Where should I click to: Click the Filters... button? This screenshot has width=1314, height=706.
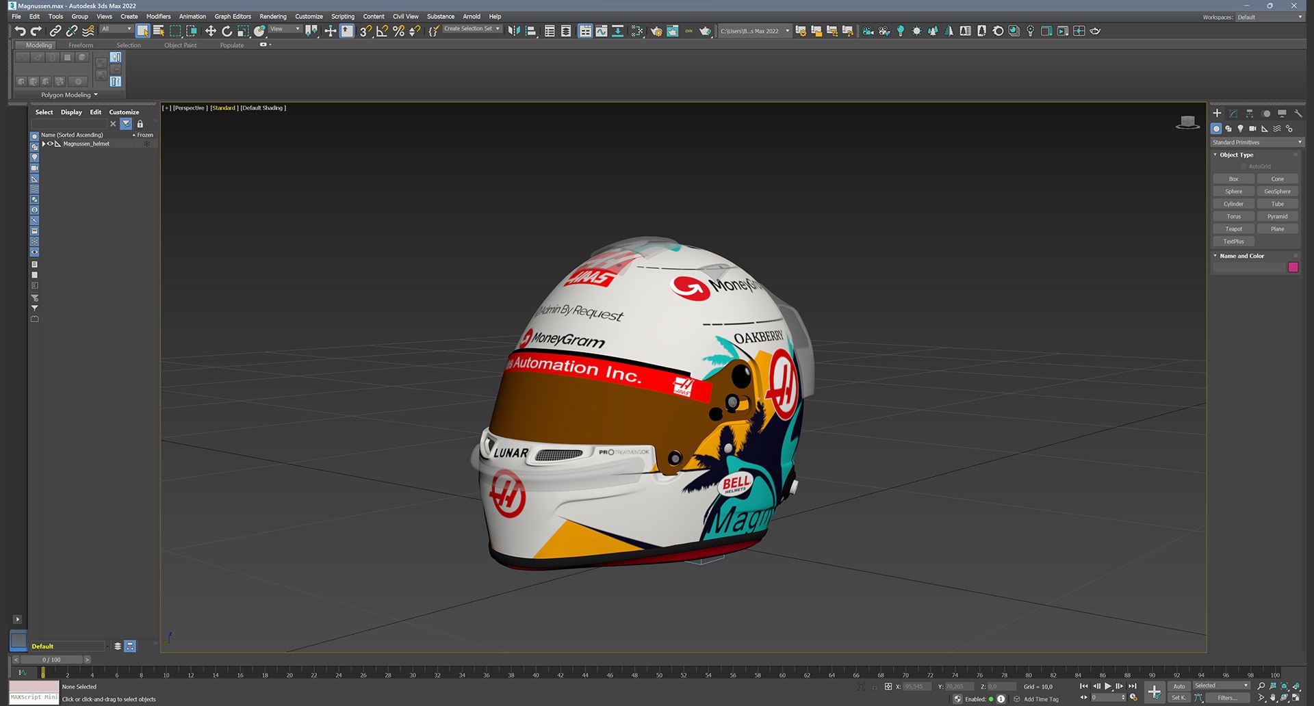1227,698
